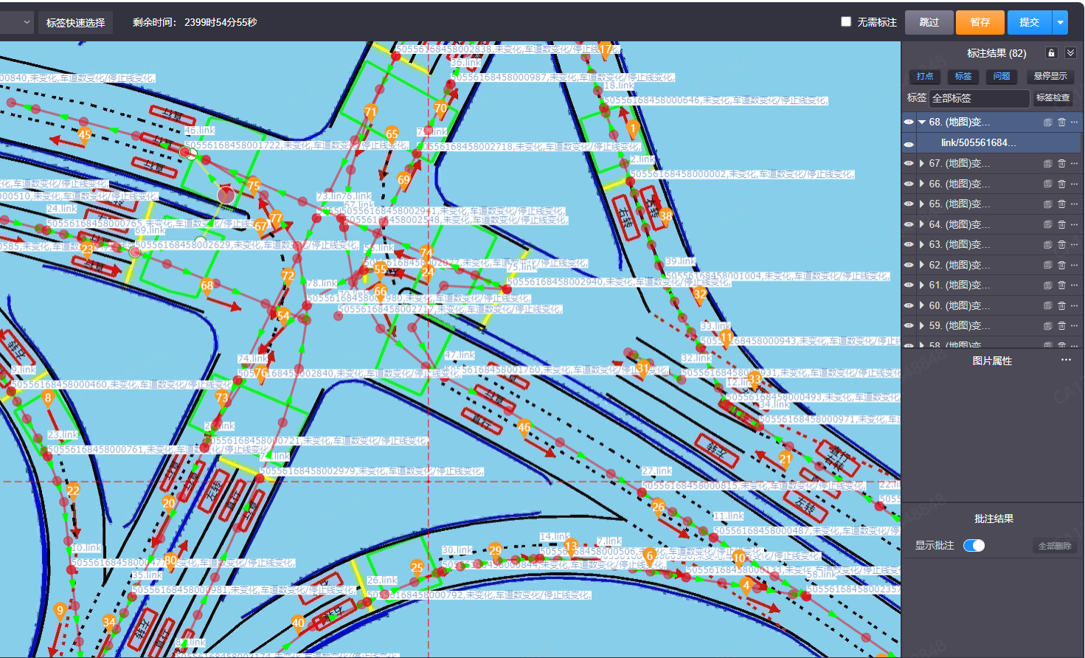
Task: Select the 问题 tab
Action: tap(1002, 76)
